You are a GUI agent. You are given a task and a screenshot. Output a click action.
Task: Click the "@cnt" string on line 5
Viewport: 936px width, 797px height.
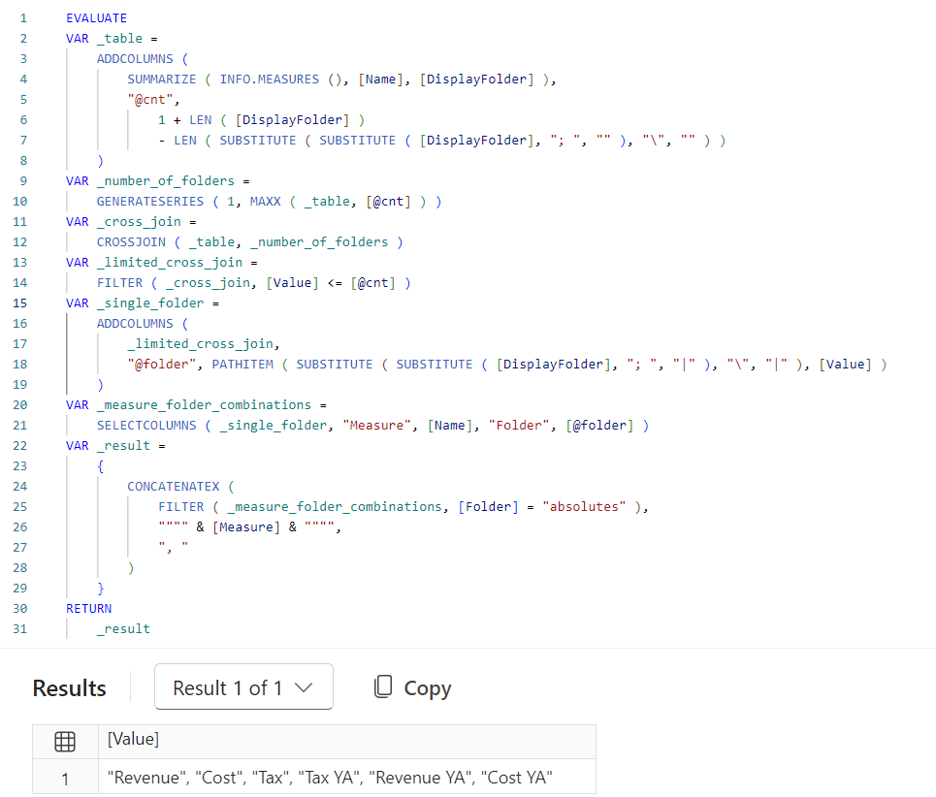pos(151,100)
